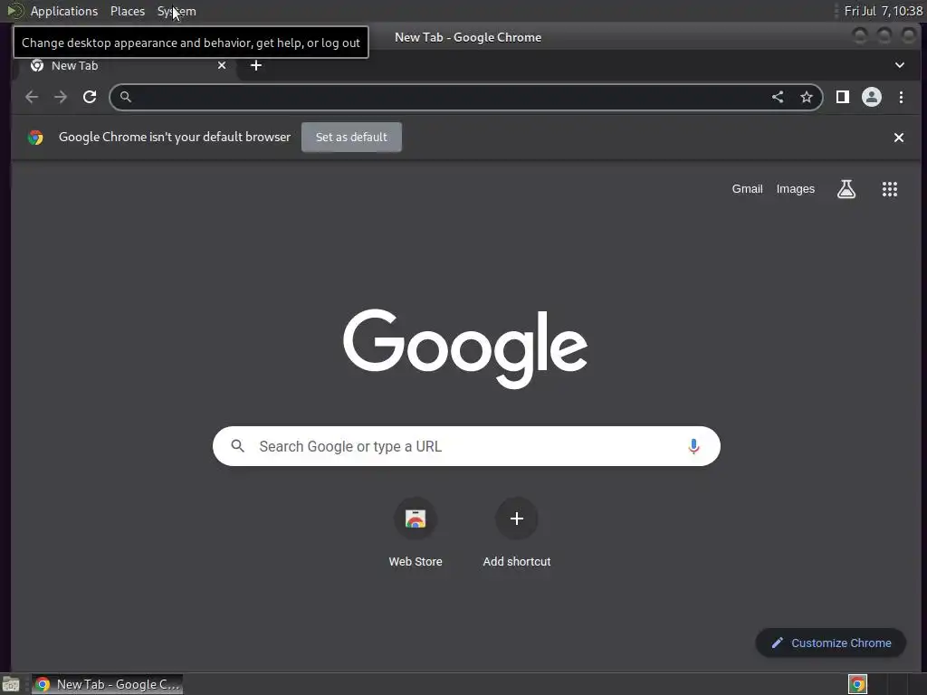Click the search icon in address bar
Screen dimensions: 927x695
pyautogui.click(x=125, y=97)
